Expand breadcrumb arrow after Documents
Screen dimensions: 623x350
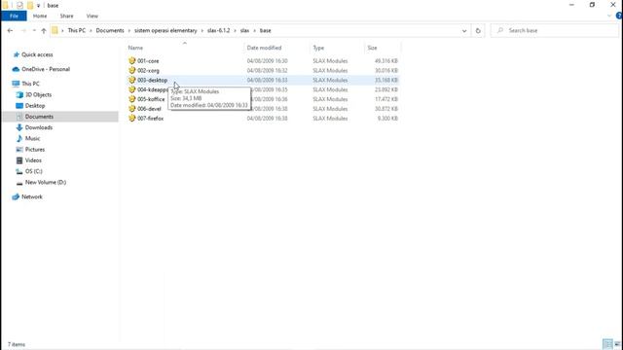click(129, 30)
